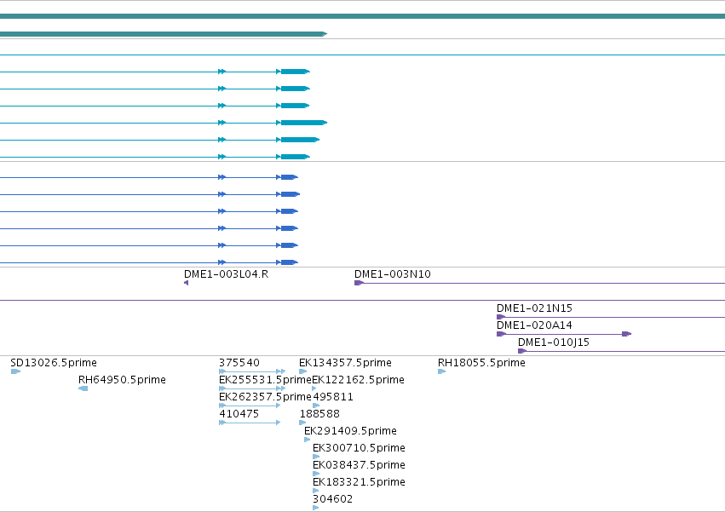Click the right end block of DME1-020A14 feature
725x512 pixels.
tap(626, 334)
